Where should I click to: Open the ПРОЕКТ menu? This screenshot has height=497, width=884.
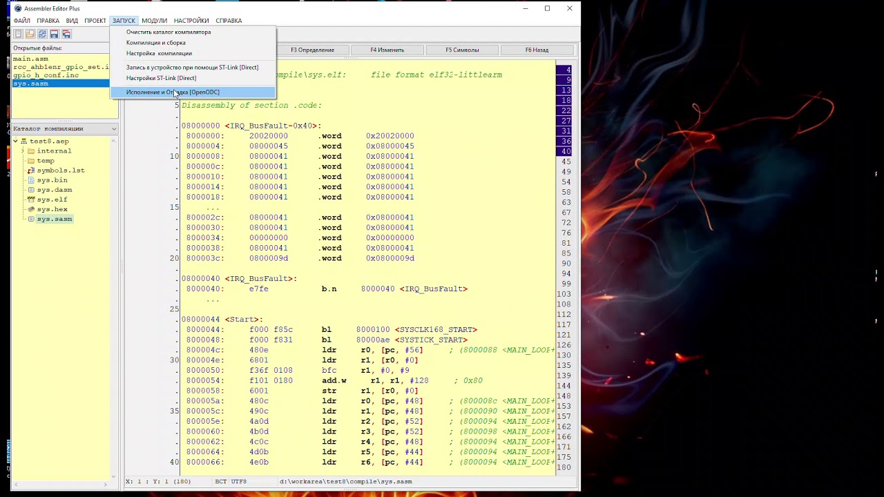(x=95, y=21)
